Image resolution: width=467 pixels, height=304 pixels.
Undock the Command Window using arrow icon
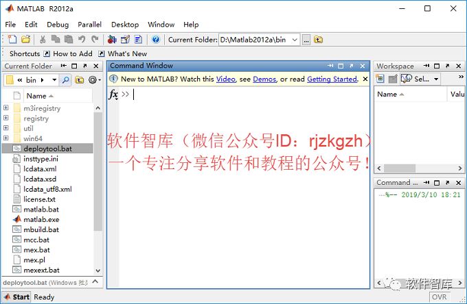pos(352,66)
